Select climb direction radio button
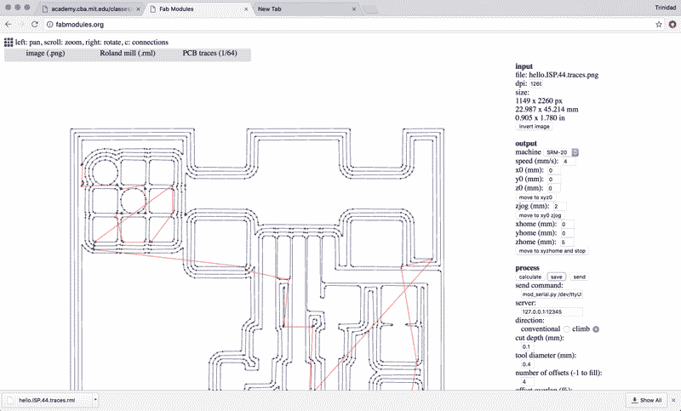This screenshot has height=411, width=681. 596,329
